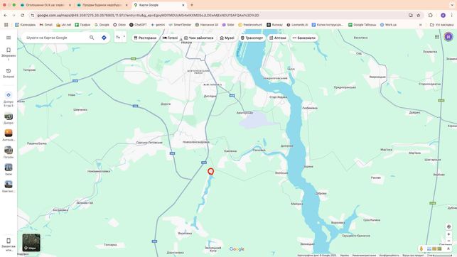
Task: Bookmark this page with the star icon
Action: pyautogui.click(x=418, y=15)
